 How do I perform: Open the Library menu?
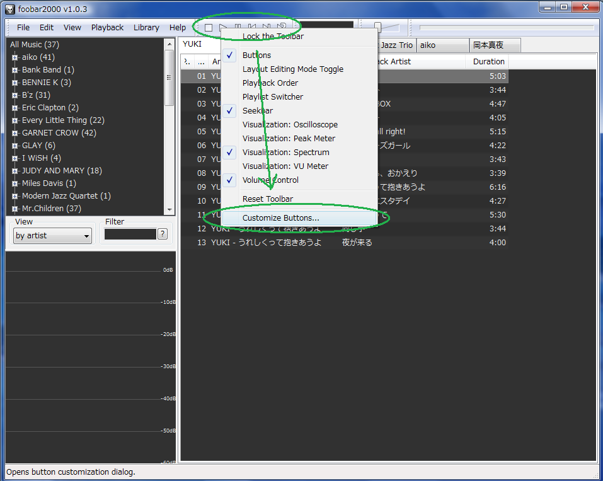tap(146, 27)
